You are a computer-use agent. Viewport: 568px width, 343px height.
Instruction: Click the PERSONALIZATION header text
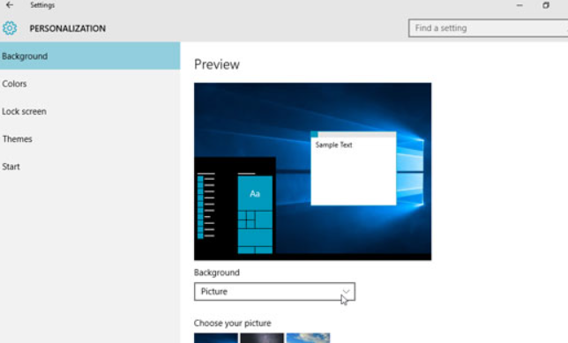[x=68, y=28]
